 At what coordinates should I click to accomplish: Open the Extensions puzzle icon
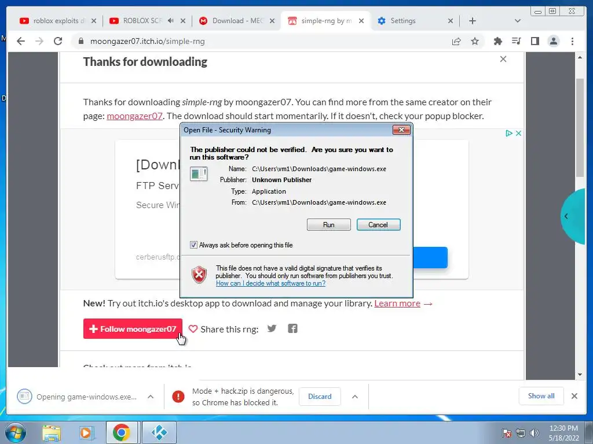point(497,41)
